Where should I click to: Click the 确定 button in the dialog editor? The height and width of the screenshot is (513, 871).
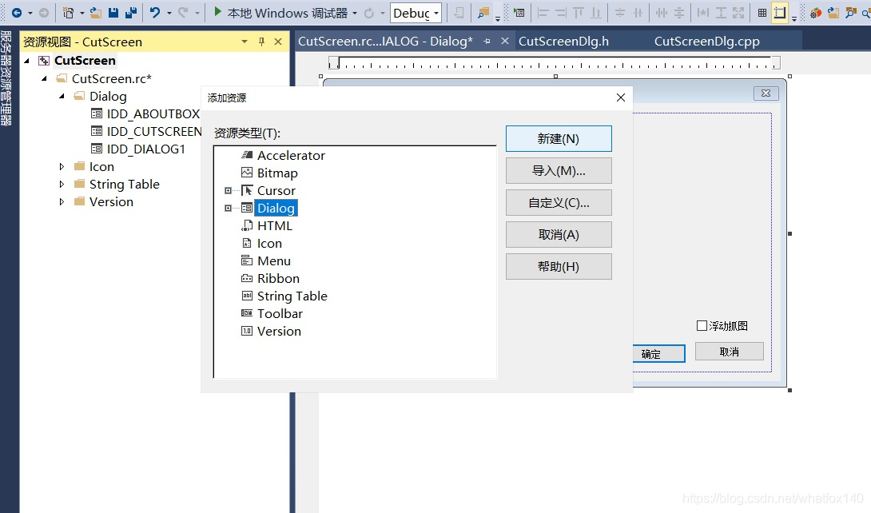tap(658, 354)
